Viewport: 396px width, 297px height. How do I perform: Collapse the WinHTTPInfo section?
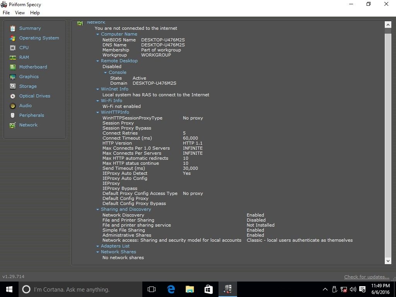(98, 113)
